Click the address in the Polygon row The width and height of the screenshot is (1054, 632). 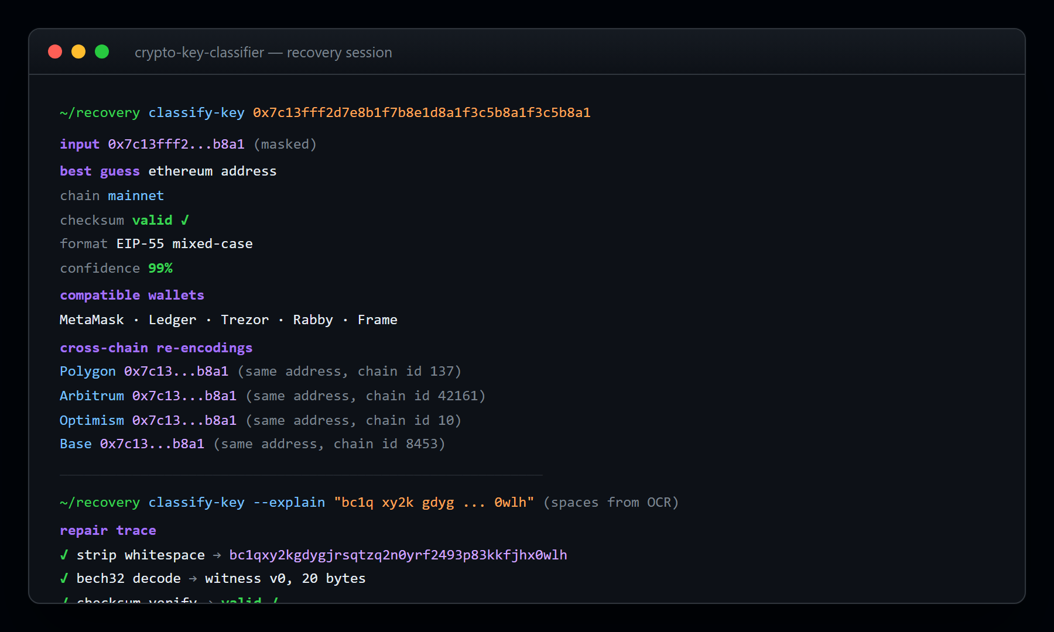[x=176, y=371]
